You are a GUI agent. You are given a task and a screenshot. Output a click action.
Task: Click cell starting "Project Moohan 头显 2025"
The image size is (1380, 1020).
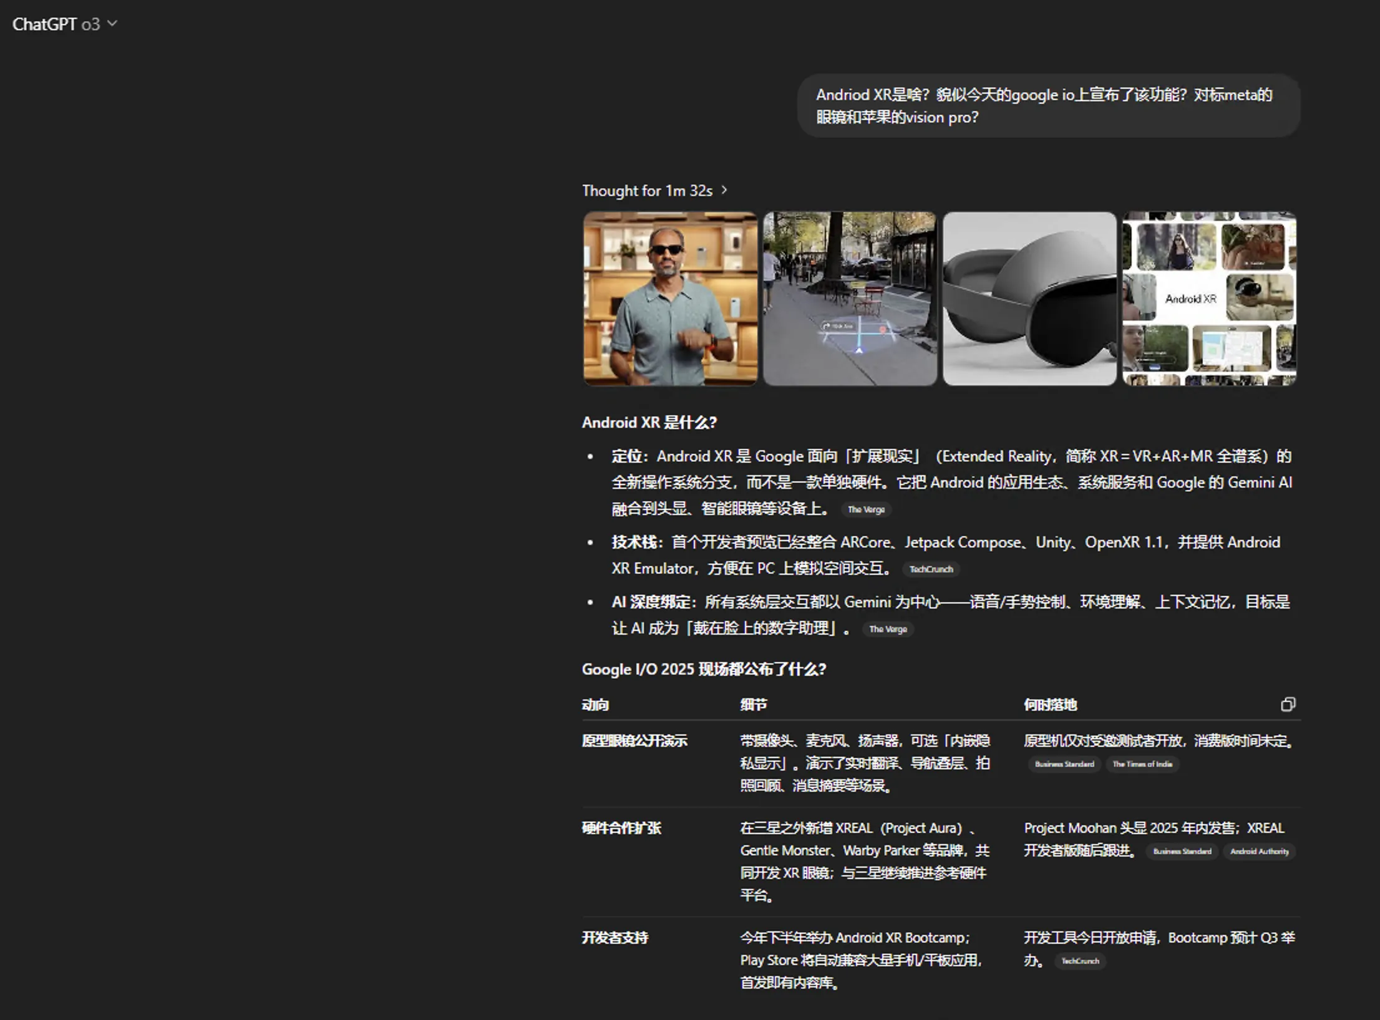click(x=1160, y=839)
